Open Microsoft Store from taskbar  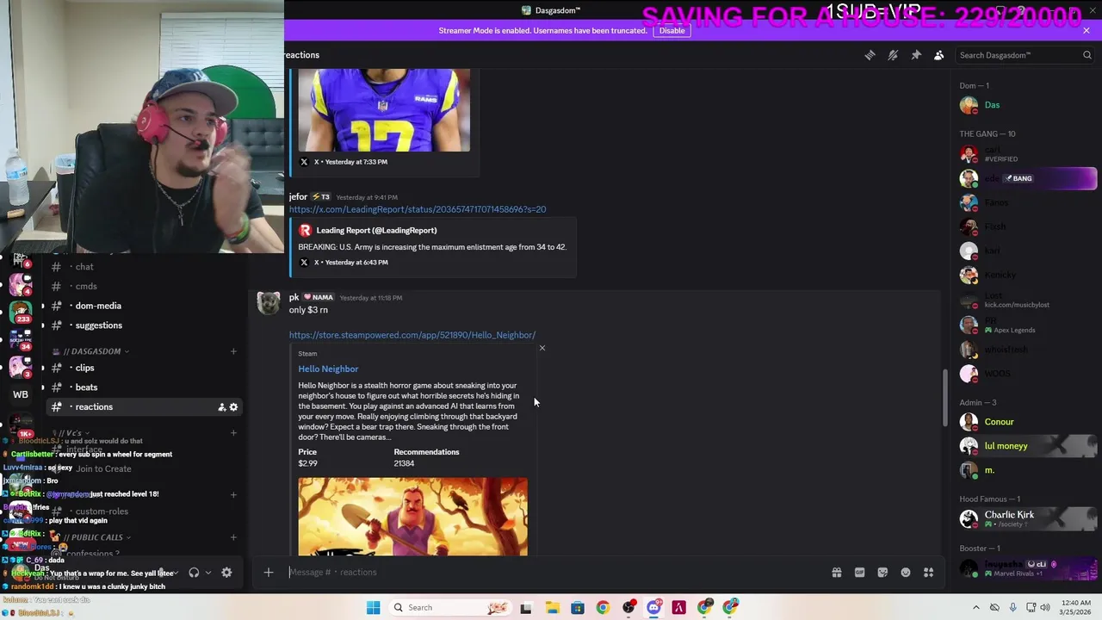(x=578, y=608)
